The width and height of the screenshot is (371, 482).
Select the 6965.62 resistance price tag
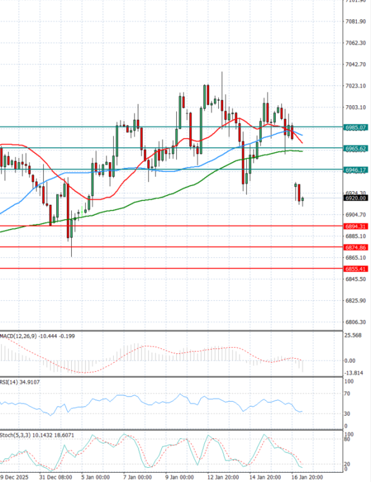click(x=357, y=148)
